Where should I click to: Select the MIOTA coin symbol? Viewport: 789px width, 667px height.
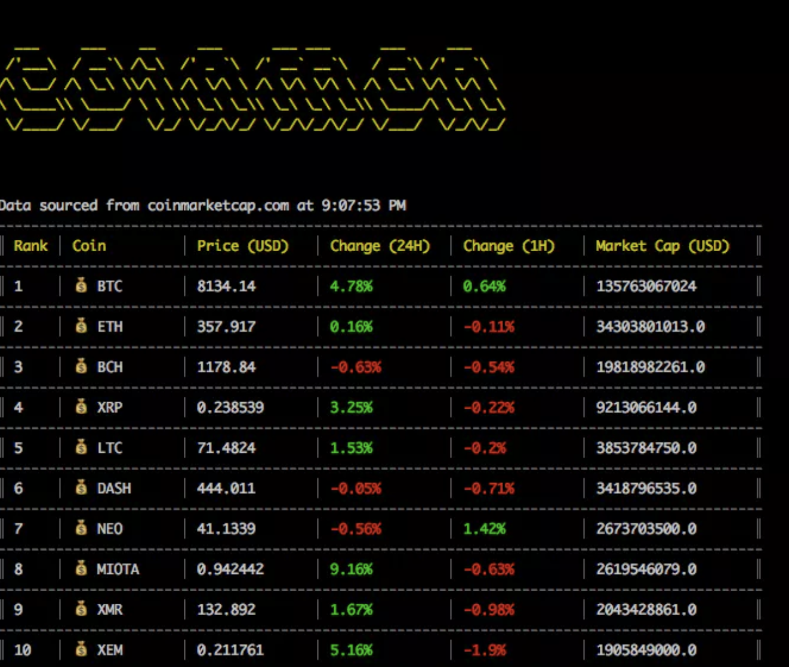(118, 569)
